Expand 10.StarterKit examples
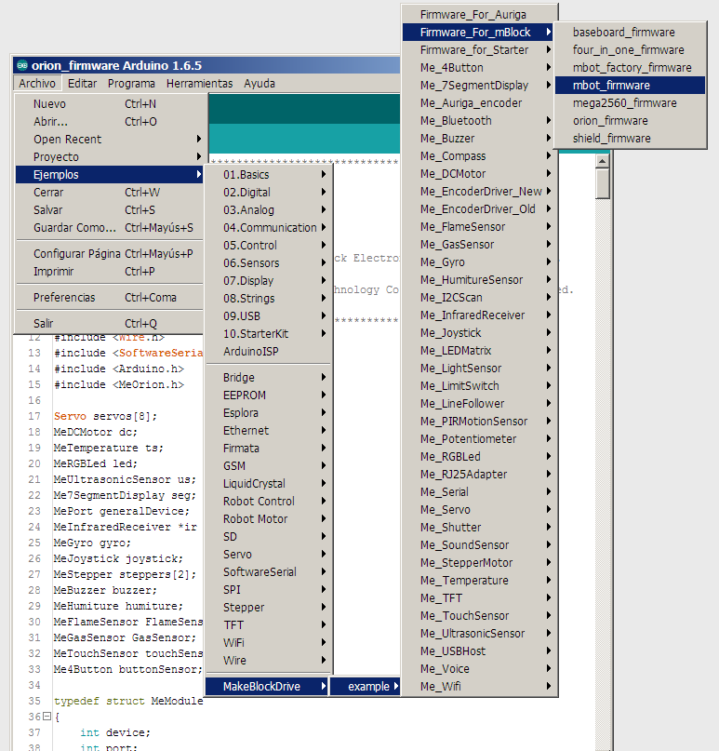 [269, 334]
